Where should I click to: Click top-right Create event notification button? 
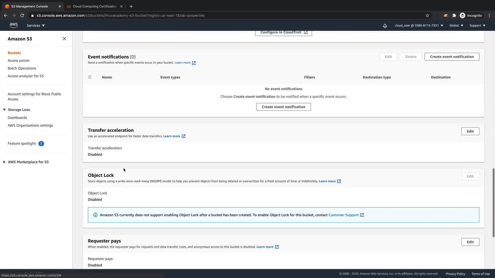tap(452, 57)
